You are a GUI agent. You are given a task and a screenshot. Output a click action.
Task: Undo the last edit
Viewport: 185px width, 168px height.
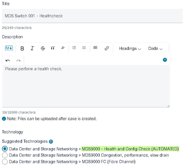tap(8, 61)
